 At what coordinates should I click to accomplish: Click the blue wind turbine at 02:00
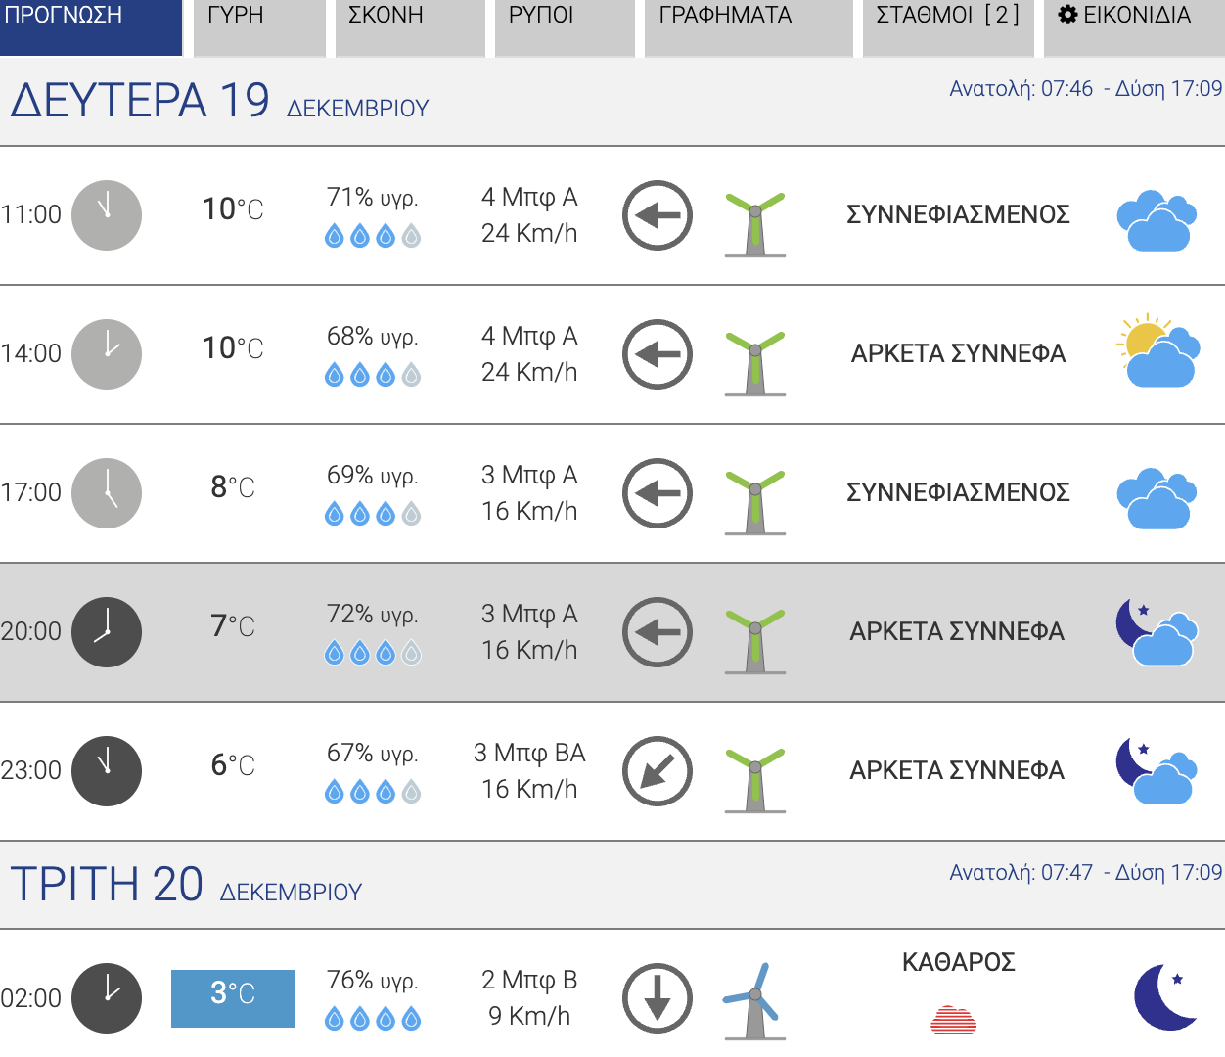coord(754,1000)
